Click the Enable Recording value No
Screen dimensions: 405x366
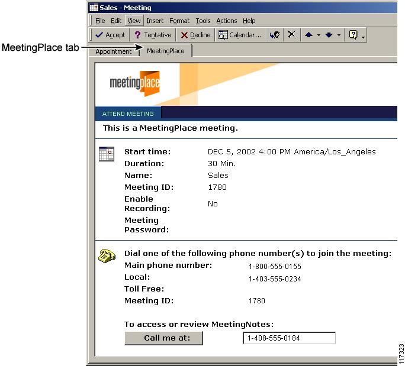click(x=213, y=204)
